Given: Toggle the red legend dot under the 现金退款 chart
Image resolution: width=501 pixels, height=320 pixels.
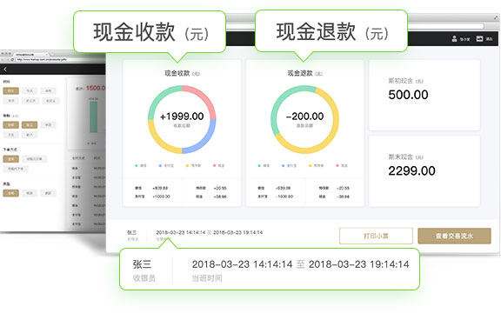Looking at the screenshot, I should coord(337,165).
